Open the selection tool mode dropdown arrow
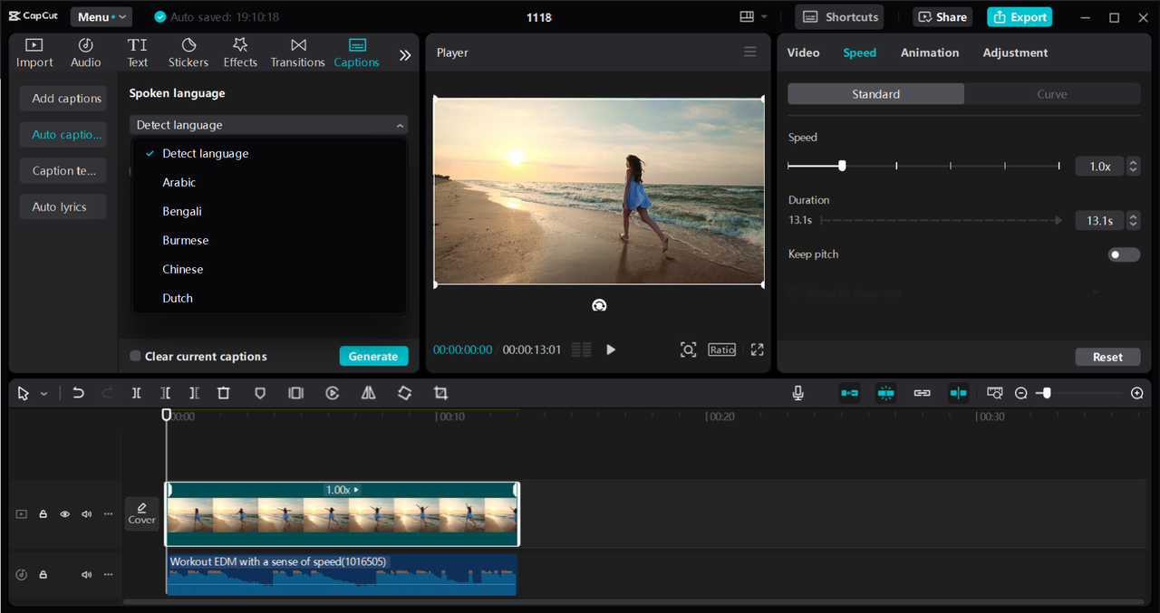Viewport: 1160px width, 613px height. [43, 394]
